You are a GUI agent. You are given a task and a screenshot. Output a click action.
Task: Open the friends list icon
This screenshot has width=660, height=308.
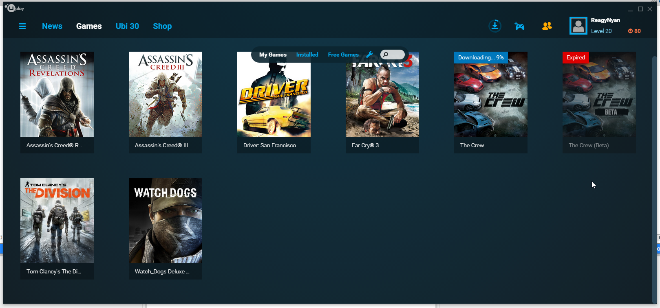(547, 26)
